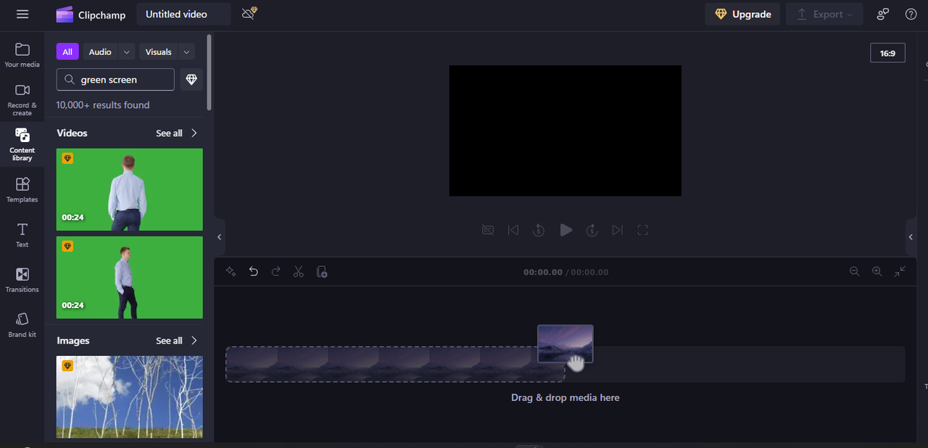The height and width of the screenshot is (448, 928).
Task: Click the split scissors tool
Action: point(299,272)
